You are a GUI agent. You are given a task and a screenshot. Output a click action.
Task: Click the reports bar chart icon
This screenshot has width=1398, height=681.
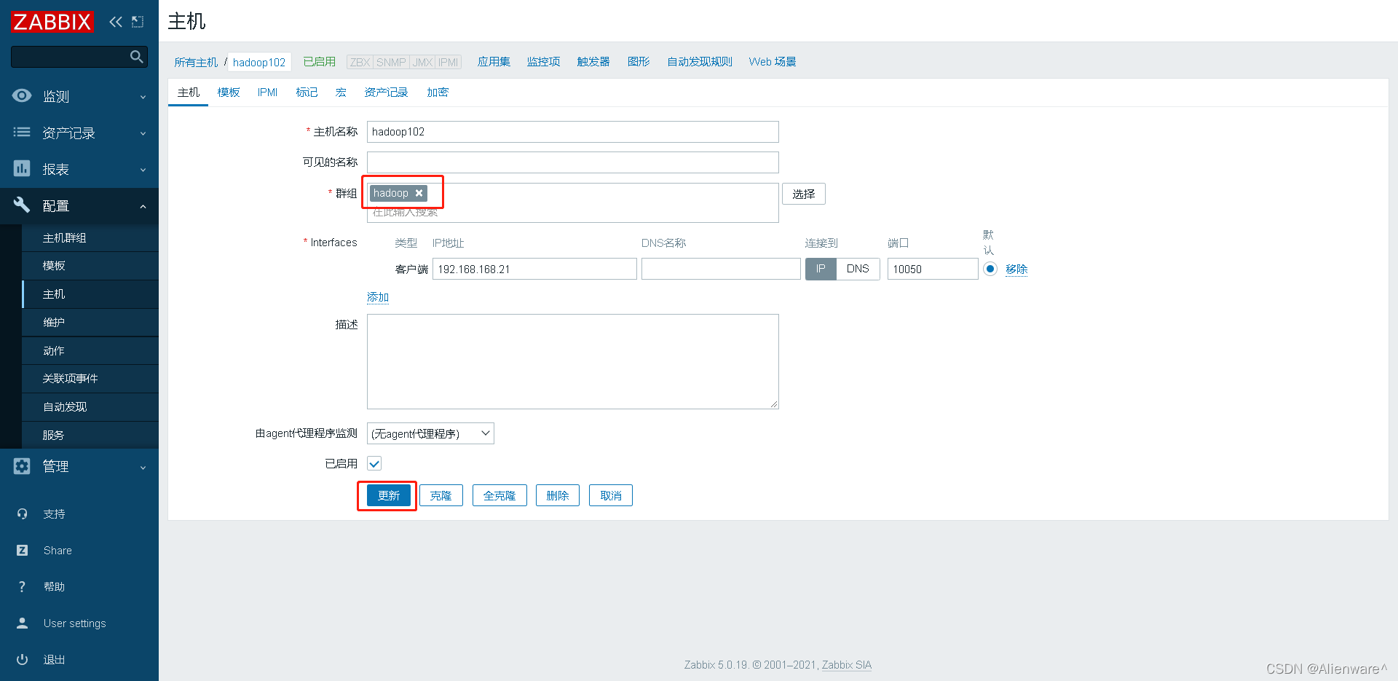[x=22, y=168]
